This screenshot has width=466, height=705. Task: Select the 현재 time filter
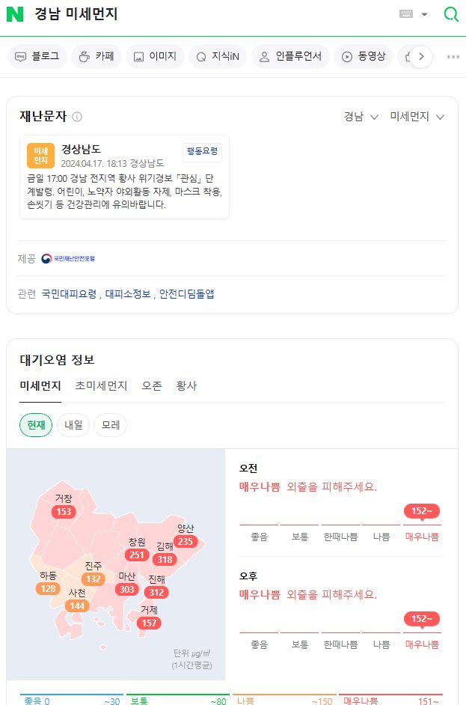coord(36,425)
